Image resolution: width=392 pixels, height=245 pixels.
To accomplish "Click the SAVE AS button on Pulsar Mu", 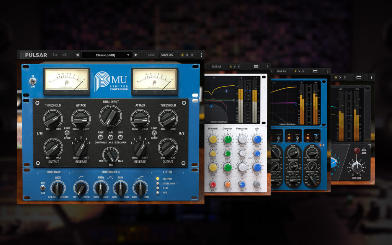I will point(167,55).
